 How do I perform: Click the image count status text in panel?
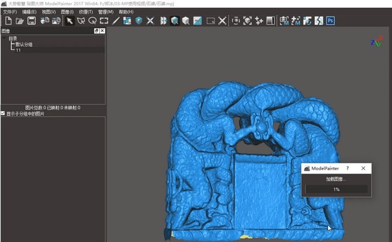tap(53, 108)
